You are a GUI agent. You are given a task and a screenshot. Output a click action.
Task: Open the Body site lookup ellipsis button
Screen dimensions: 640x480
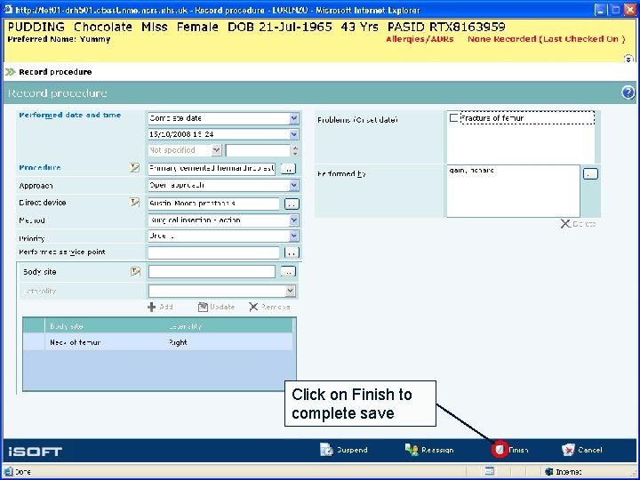click(288, 272)
